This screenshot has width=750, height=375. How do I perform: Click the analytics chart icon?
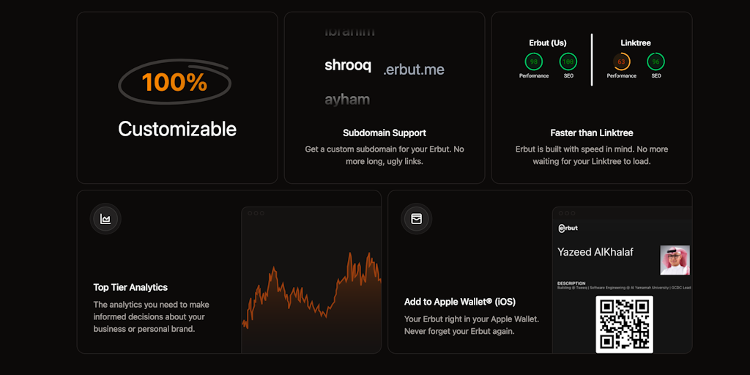pyautogui.click(x=105, y=219)
